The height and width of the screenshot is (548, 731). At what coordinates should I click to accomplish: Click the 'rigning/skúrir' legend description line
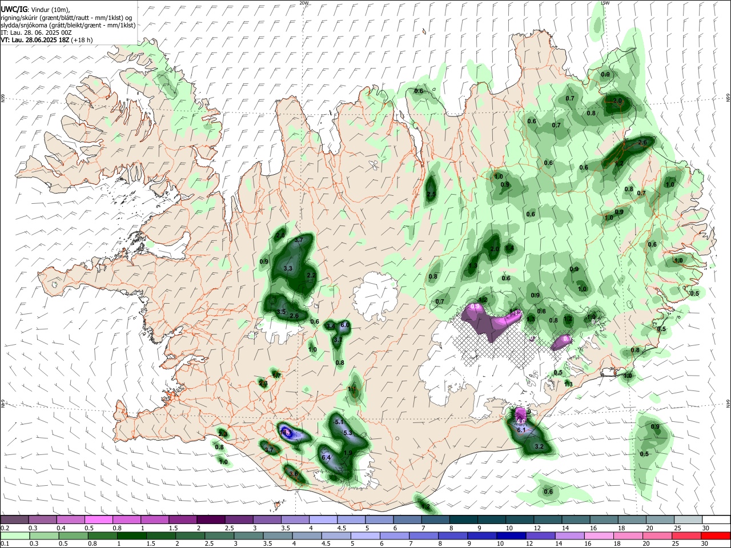pyautogui.click(x=66, y=18)
